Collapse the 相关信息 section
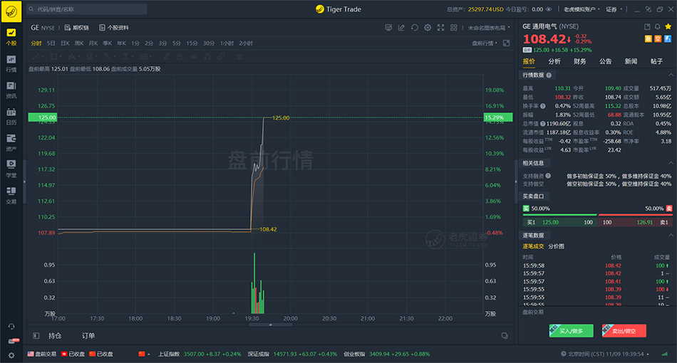The image size is (677, 363). [671, 163]
